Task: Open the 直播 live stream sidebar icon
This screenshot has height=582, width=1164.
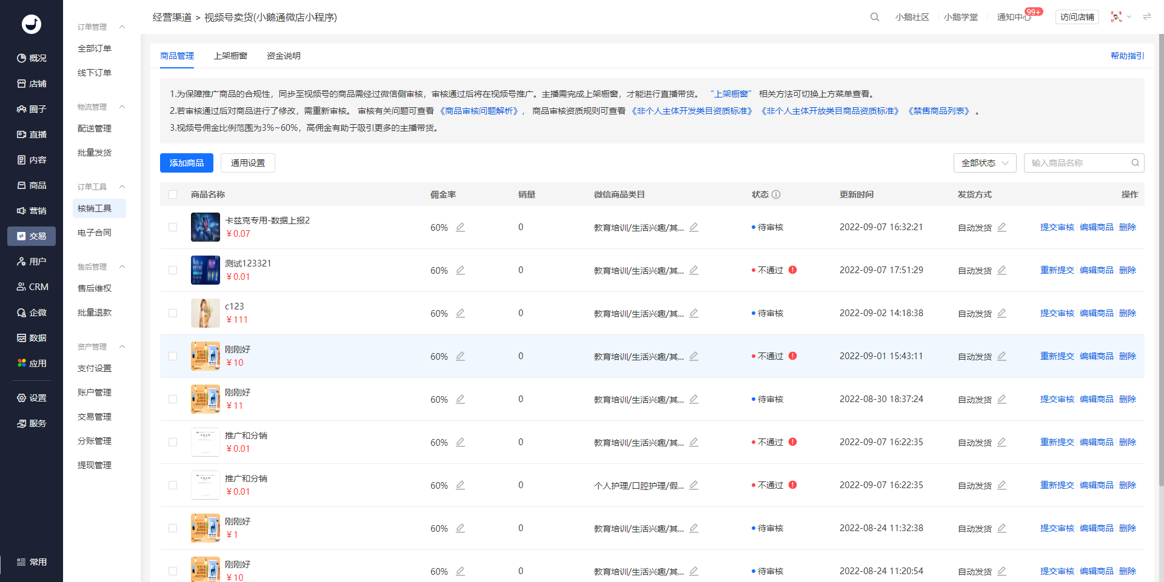Action: click(x=22, y=134)
